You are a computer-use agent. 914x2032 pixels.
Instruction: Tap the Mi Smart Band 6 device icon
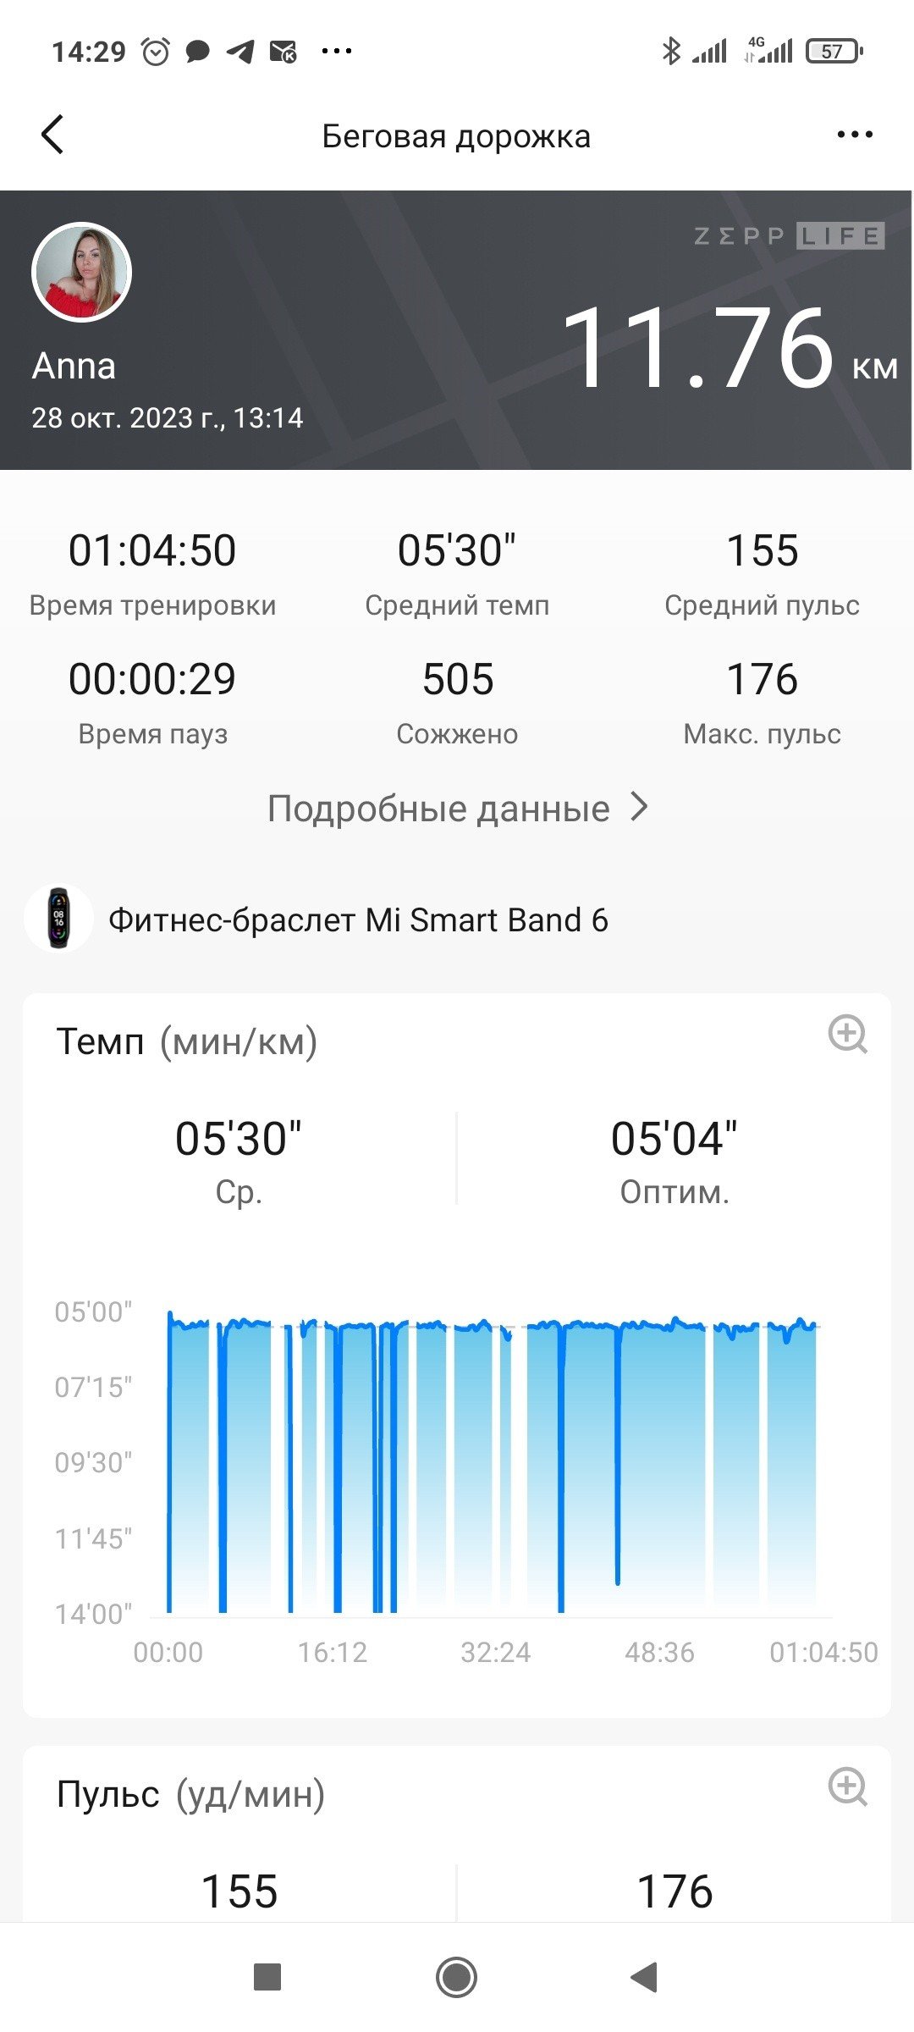58,919
